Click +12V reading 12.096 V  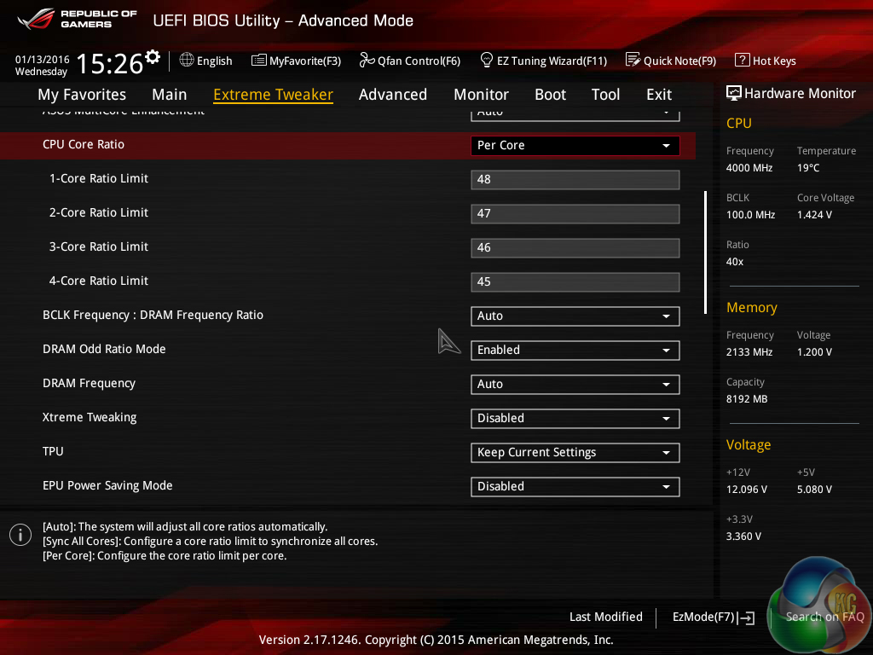click(x=747, y=490)
